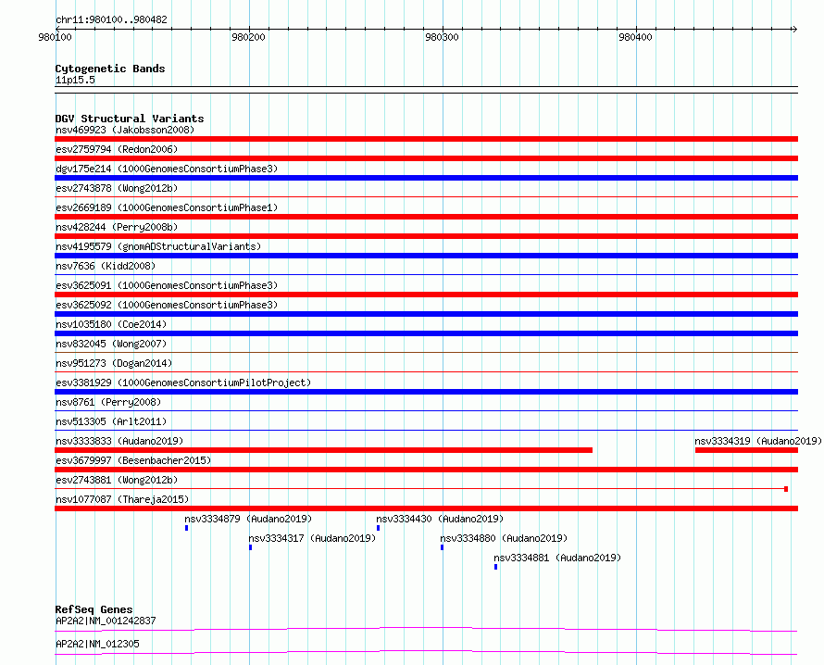
Task: Select the nsv3334319 red variant bar
Action: point(746,450)
